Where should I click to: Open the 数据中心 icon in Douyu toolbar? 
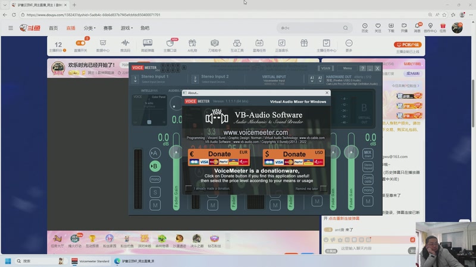point(103,46)
